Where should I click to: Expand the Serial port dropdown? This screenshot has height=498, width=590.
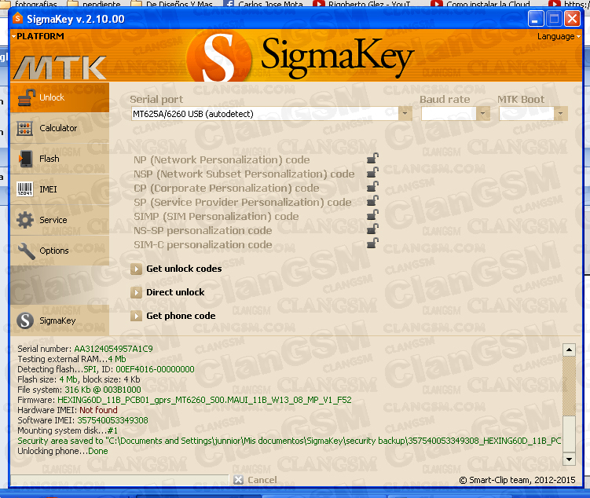(405, 114)
